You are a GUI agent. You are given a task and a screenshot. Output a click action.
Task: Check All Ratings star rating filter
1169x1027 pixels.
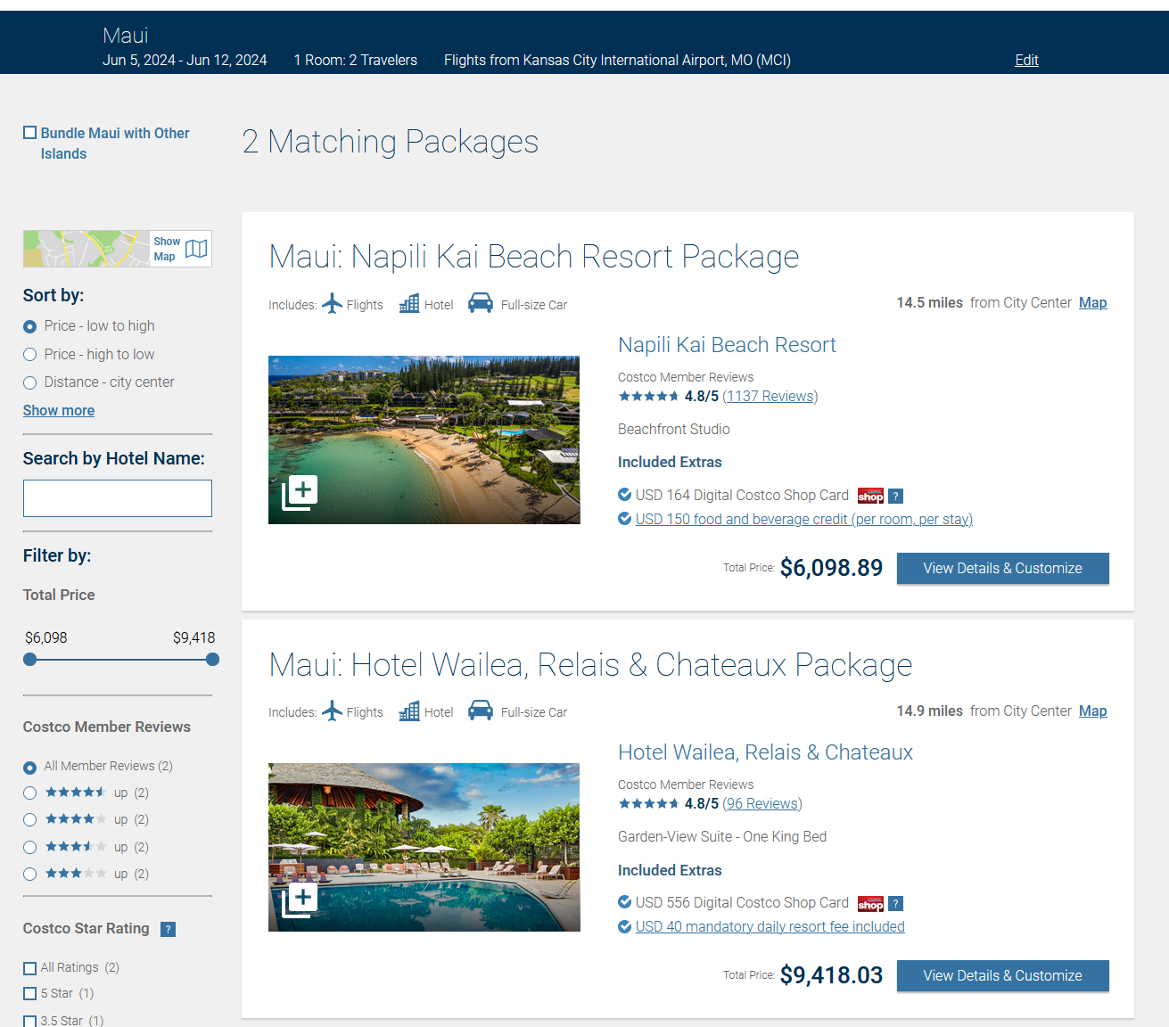coord(30,968)
